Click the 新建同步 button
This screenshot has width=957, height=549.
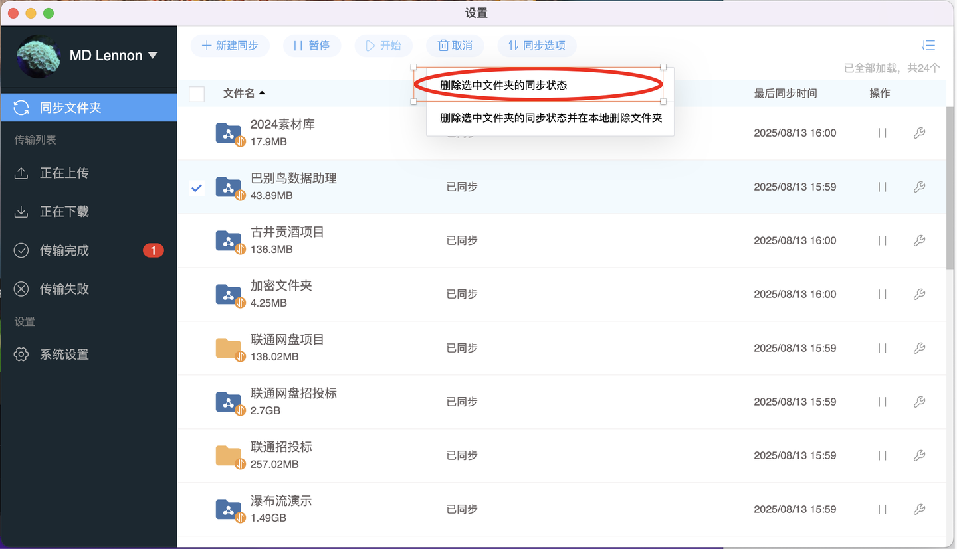(x=230, y=46)
